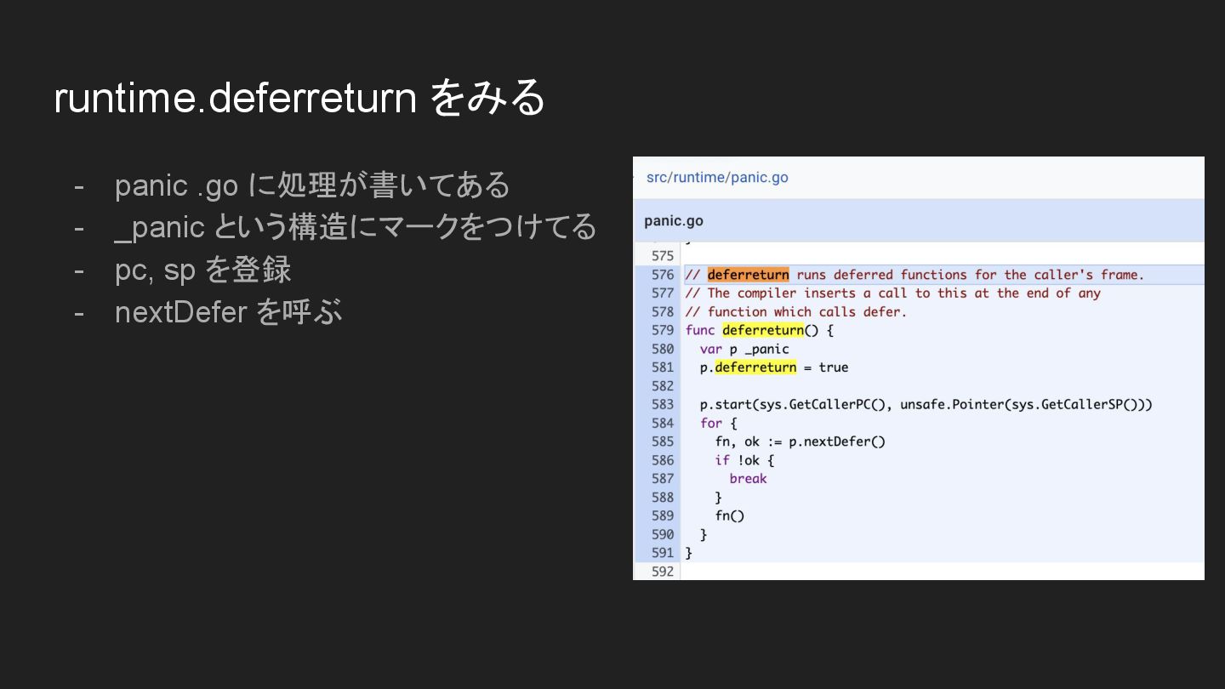Click the comment 'The compiler inserts a call'

796,293
